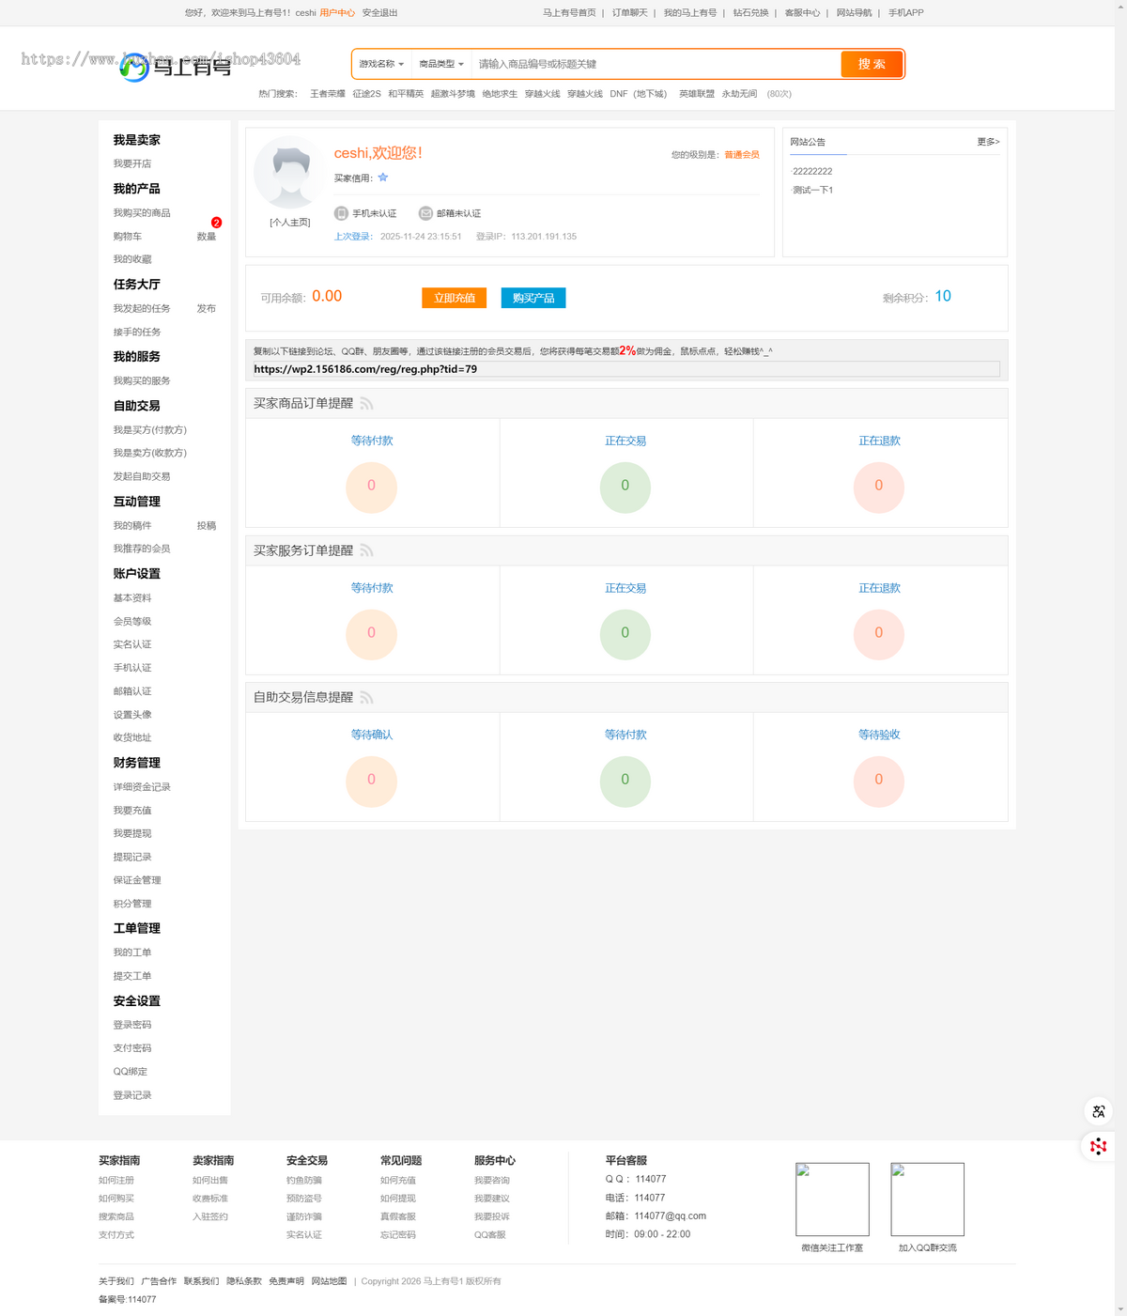Search hot keyword 英雄联盟
This screenshot has height=1316, width=1127.
click(697, 94)
